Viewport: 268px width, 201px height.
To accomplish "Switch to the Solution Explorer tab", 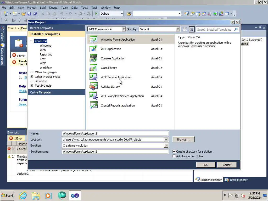I will pos(209,180).
